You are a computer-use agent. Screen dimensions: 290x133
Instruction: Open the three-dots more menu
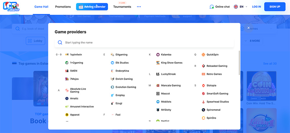pyautogui.click(x=139, y=7)
